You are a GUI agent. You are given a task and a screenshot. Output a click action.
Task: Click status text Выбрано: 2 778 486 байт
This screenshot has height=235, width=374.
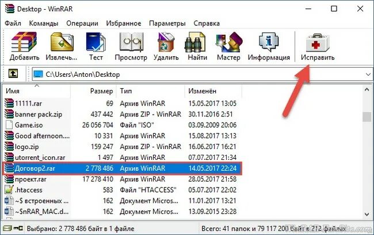[x=81, y=229]
